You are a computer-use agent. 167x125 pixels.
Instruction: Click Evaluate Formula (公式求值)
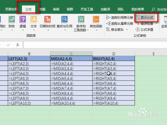click(x=145, y=30)
